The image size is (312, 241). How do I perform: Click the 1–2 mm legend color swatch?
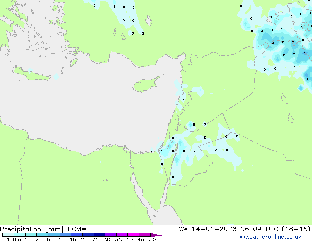pyautogui.click(x=31, y=235)
